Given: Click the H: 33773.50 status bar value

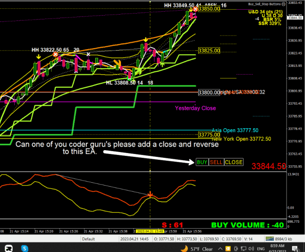Looking at the screenshot, I should (x=187, y=239).
